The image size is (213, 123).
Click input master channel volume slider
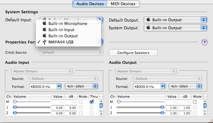coord(32,102)
